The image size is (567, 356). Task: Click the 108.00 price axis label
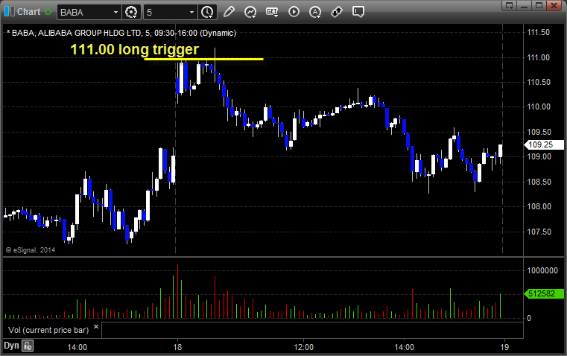coord(539,206)
